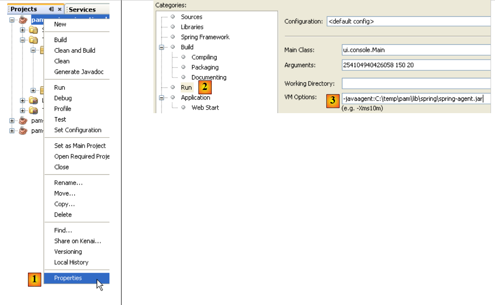This screenshot has height=305, width=495.
Task: Click into the VM Options field
Action: coord(415,99)
